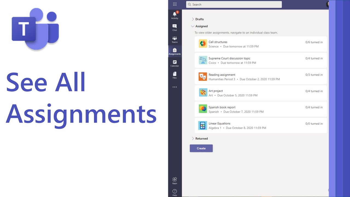
Task: Click '0/0 turned in' for Linear Equations
Action: click(314, 124)
